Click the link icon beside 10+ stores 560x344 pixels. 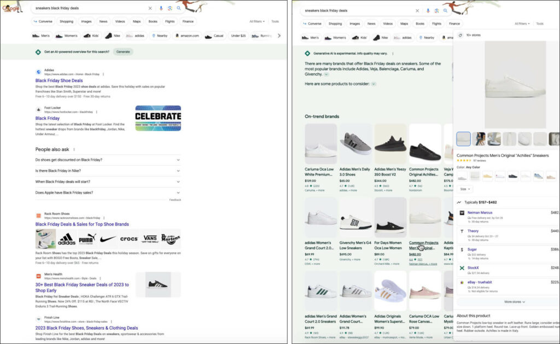pyautogui.click(x=460, y=35)
